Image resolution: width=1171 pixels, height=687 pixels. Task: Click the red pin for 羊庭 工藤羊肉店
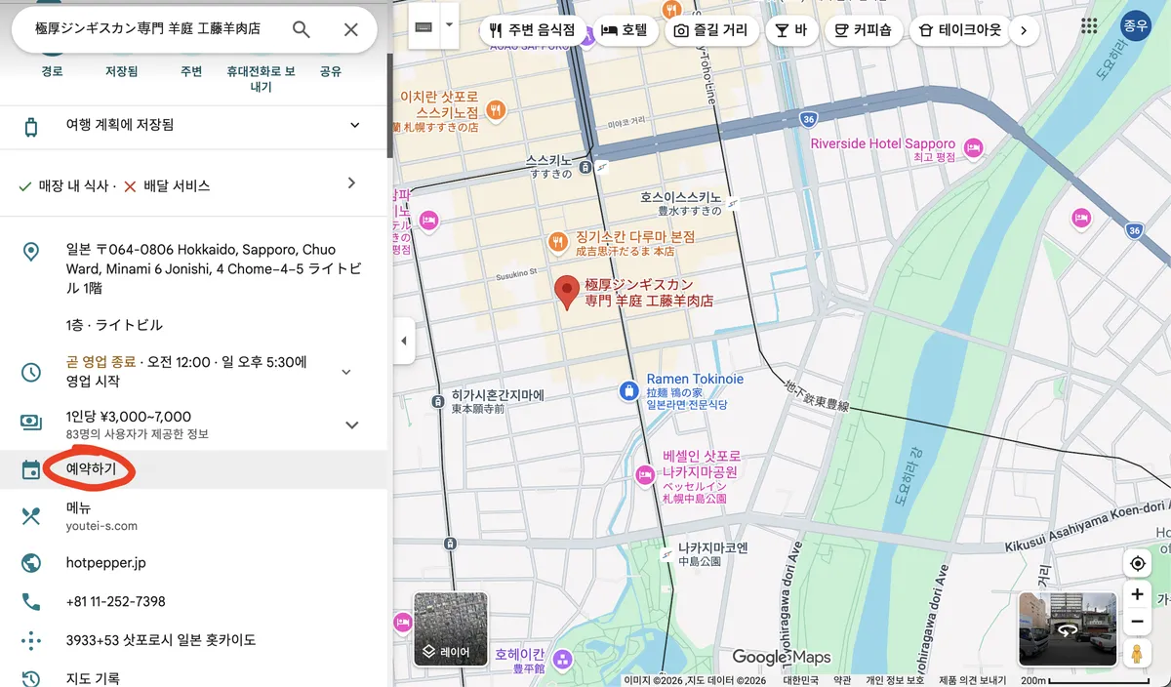pyautogui.click(x=566, y=293)
